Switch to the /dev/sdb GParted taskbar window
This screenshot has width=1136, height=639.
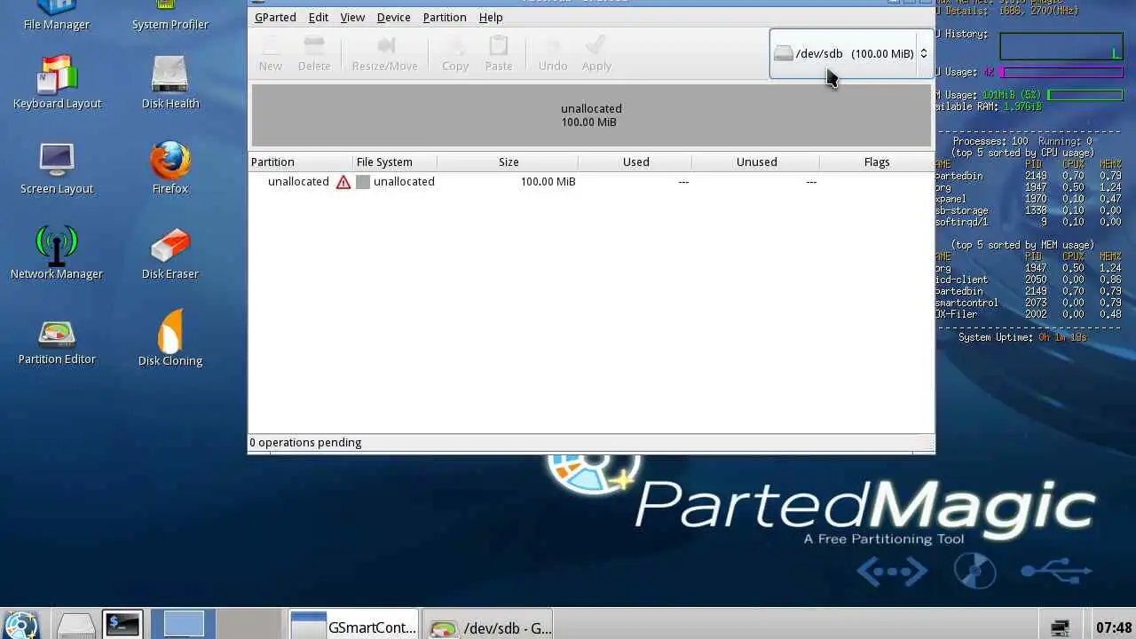487,627
